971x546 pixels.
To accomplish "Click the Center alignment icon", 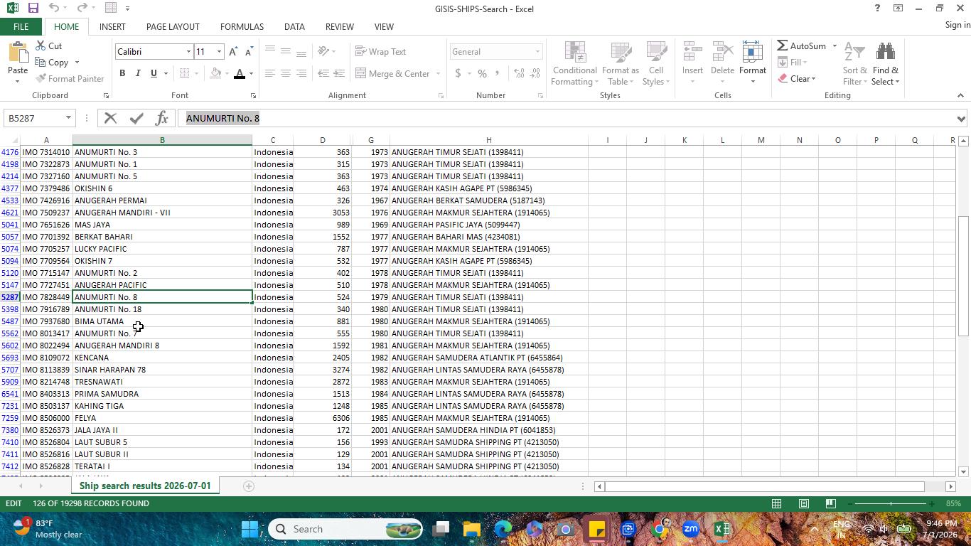I will (286, 73).
